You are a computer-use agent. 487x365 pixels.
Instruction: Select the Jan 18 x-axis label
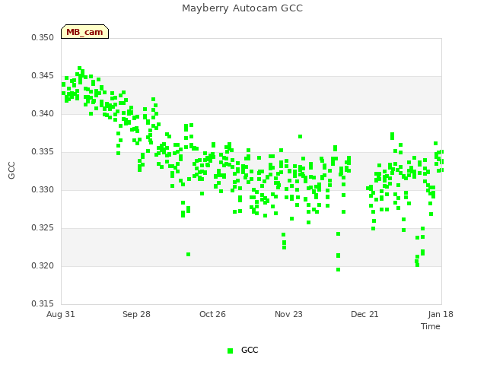pyautogui.click(x=441, y=314)
